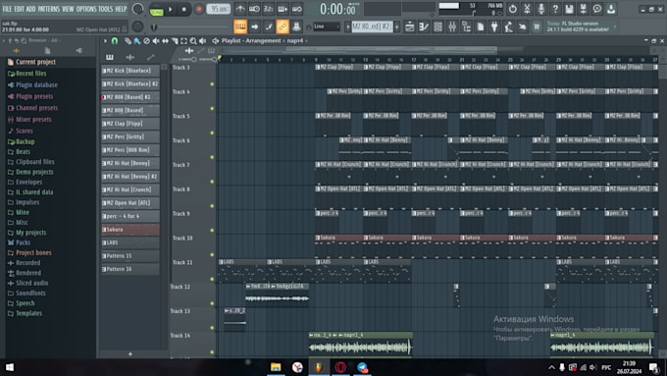
Task: Open the Playlist view icon
Action: tap(409, 27)
